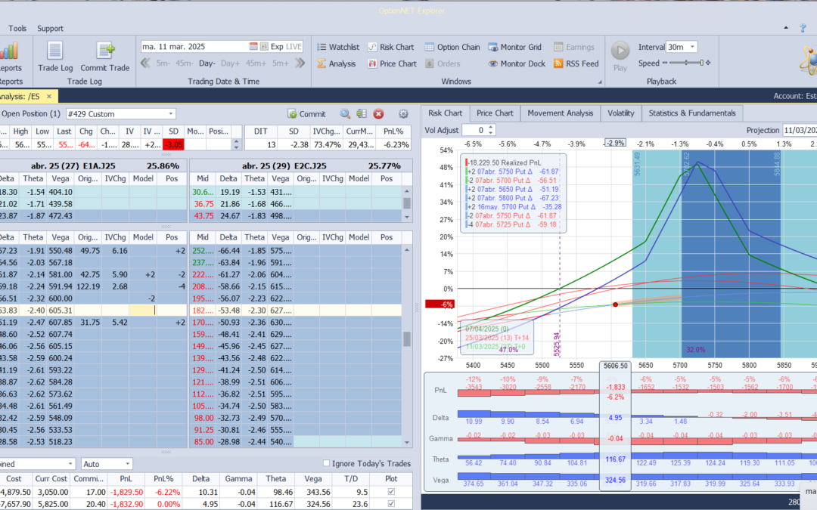Uncheck Plot checkbox in the first row
Screen dimensions: 817x510
point(390,492)
